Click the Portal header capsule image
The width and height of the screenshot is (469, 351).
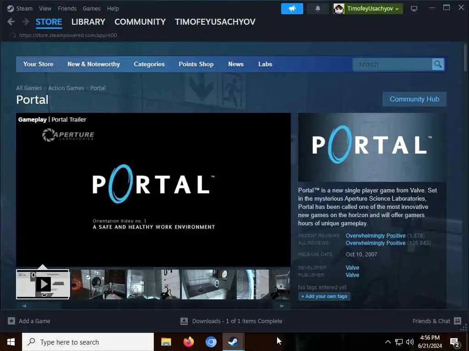point(372,147)
